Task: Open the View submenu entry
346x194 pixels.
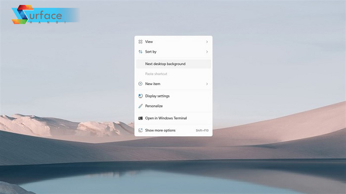Action: pos(173,41)
